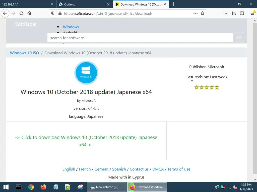This screenshot has width=257, height=192.
Task: Open the Windows Start menu
Action: [6, 187]
